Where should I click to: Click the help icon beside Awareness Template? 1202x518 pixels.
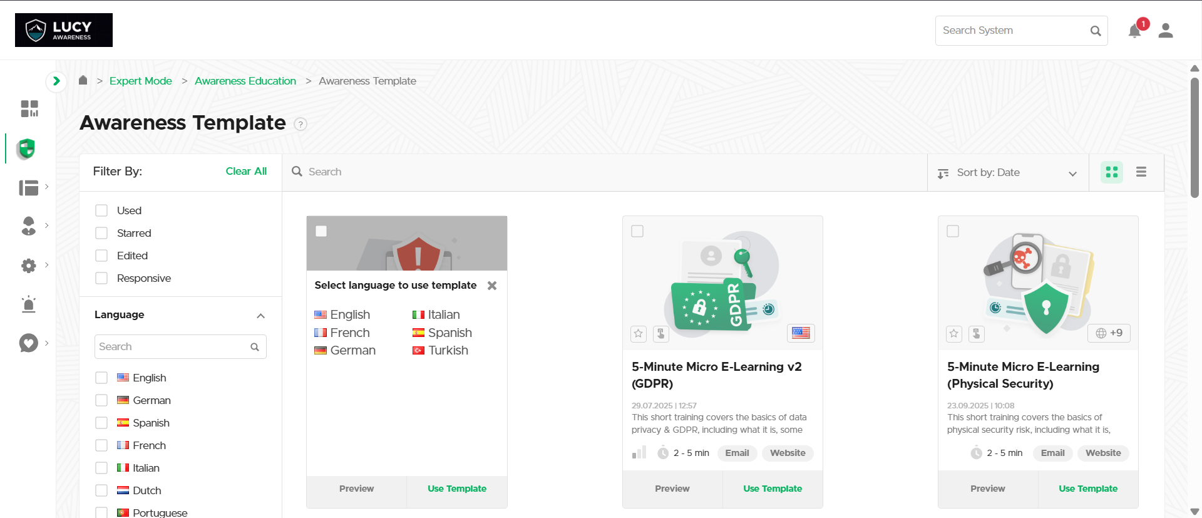[300, 124]
